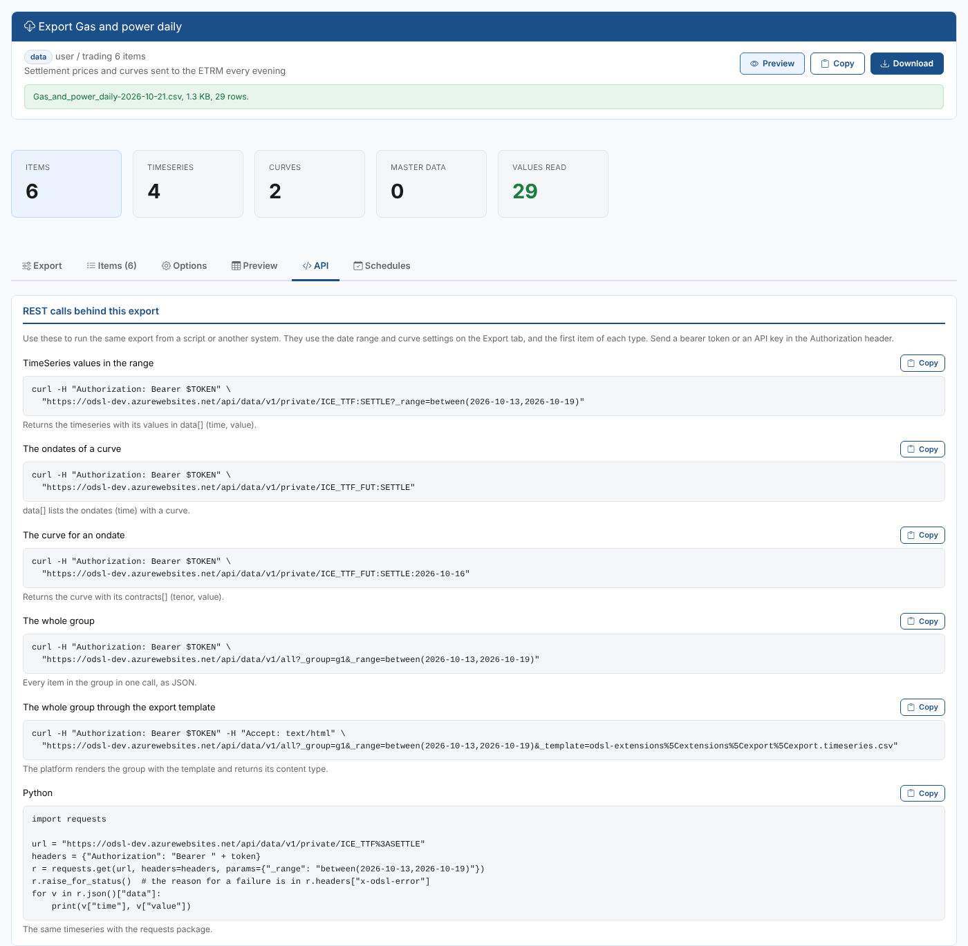
Task: Select the CURVES 2 summary card
Action: (310, 184)
